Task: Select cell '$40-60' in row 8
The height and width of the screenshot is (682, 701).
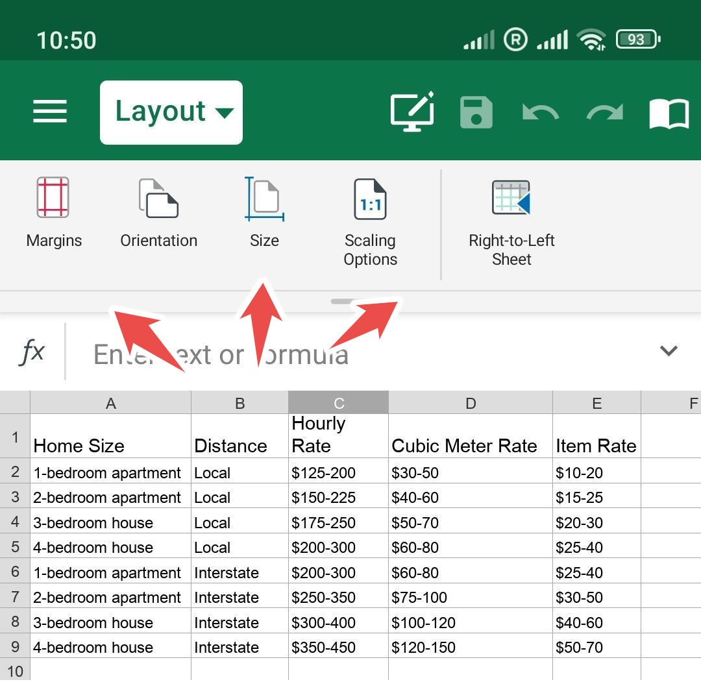Action: (597, 621)
